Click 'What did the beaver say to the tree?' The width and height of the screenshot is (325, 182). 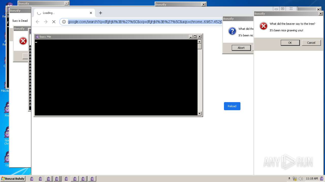(292, 24)
